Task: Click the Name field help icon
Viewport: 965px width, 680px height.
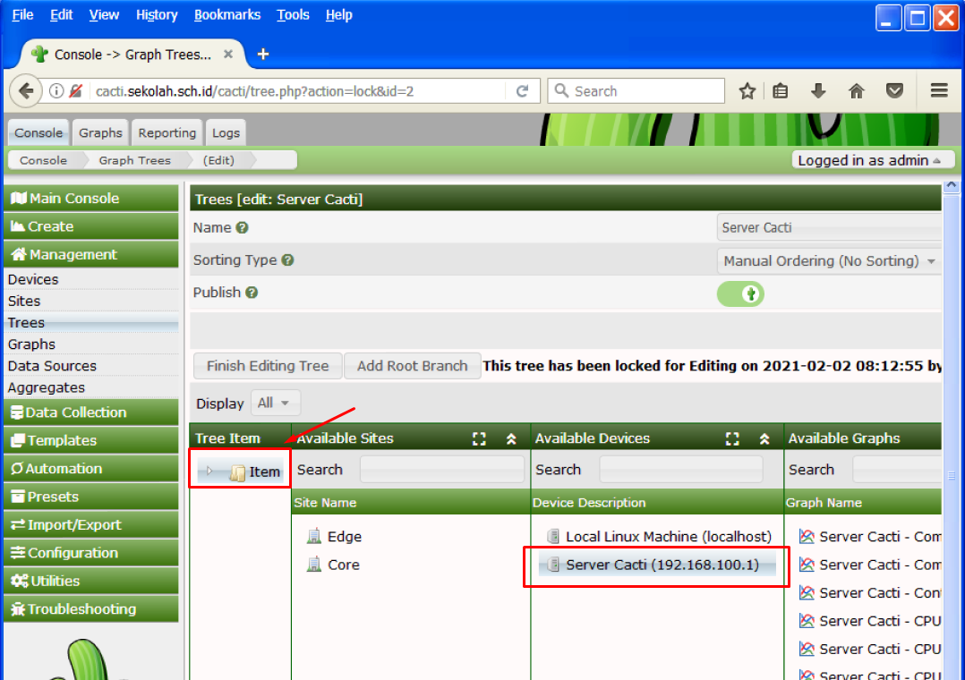Action: coord(242,228)
